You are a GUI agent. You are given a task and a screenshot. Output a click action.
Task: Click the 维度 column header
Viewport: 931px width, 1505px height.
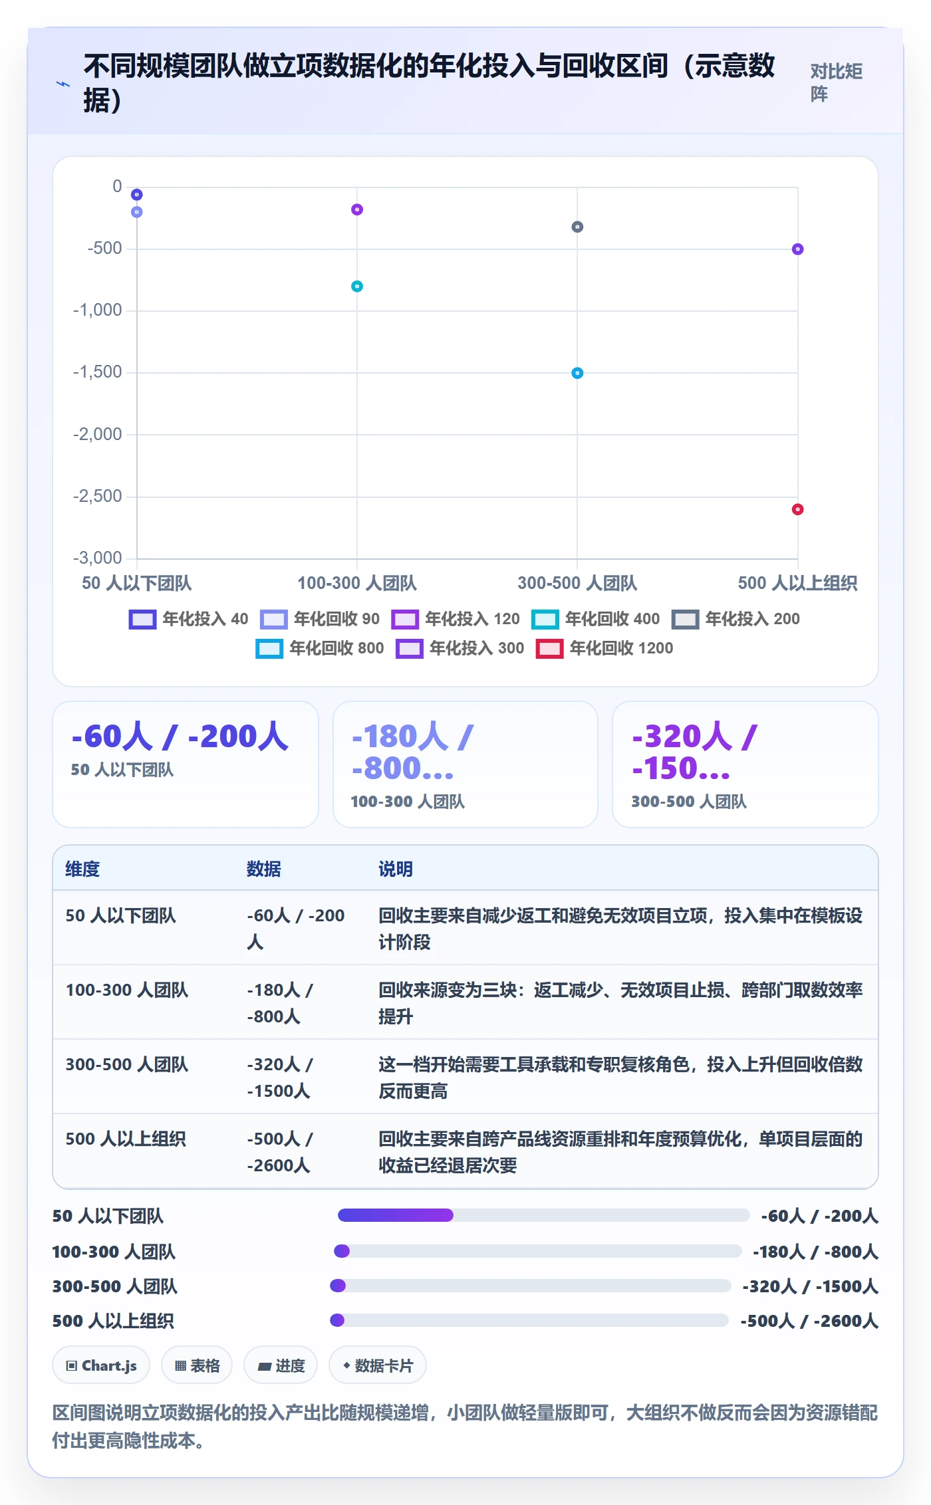point(82,869)
